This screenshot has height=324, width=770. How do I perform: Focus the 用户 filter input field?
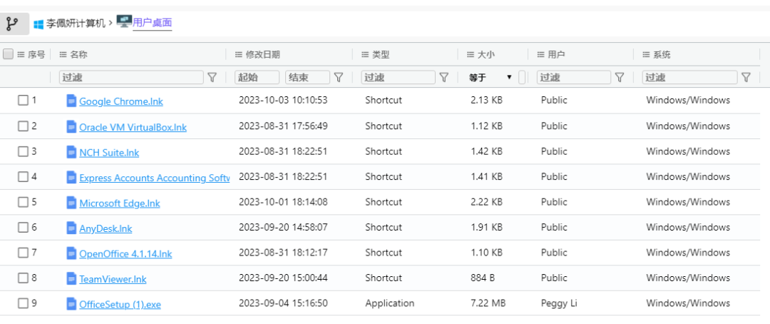(x=573, y=77)
